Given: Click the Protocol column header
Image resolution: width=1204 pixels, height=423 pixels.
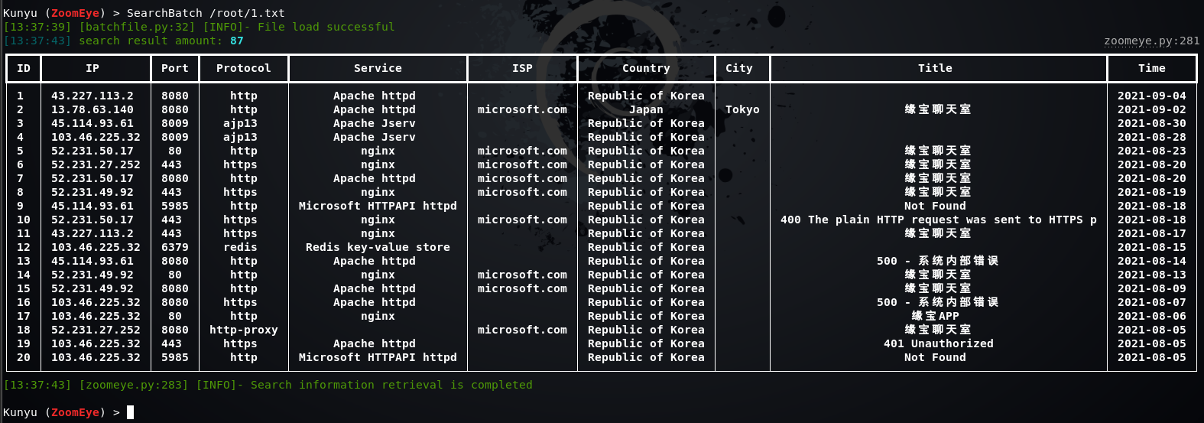Looking at the screenshot, I should (x=243, y=68).
